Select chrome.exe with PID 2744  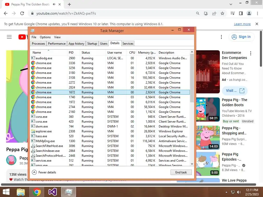(x=110, y=107)
